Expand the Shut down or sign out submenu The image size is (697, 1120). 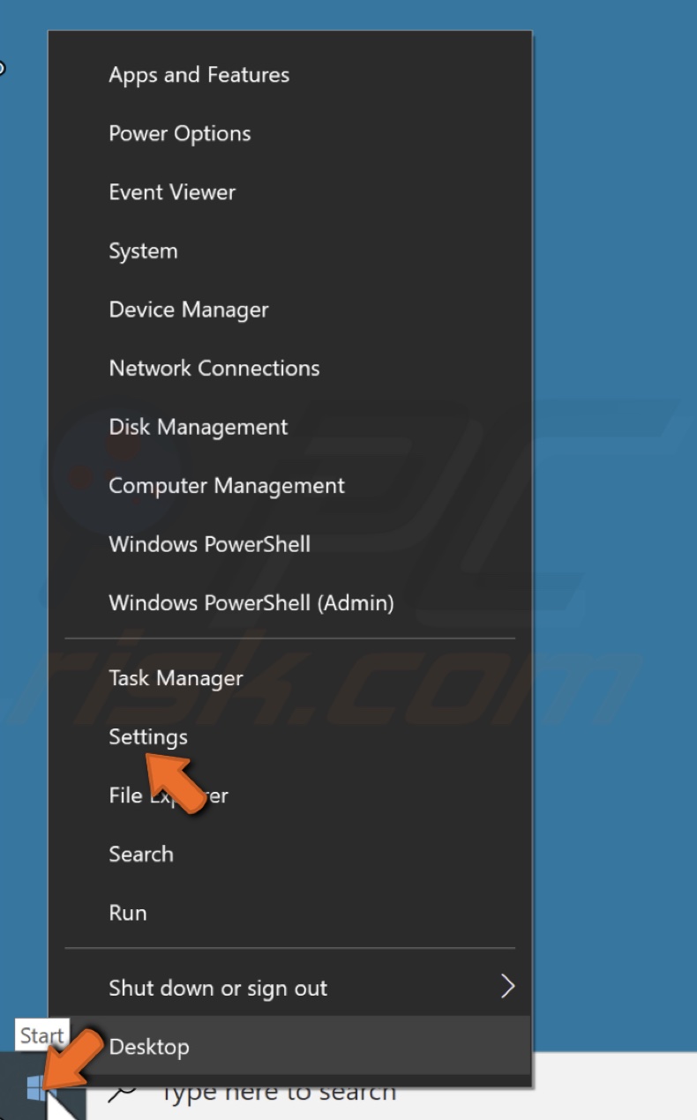(x=217, y=989)
